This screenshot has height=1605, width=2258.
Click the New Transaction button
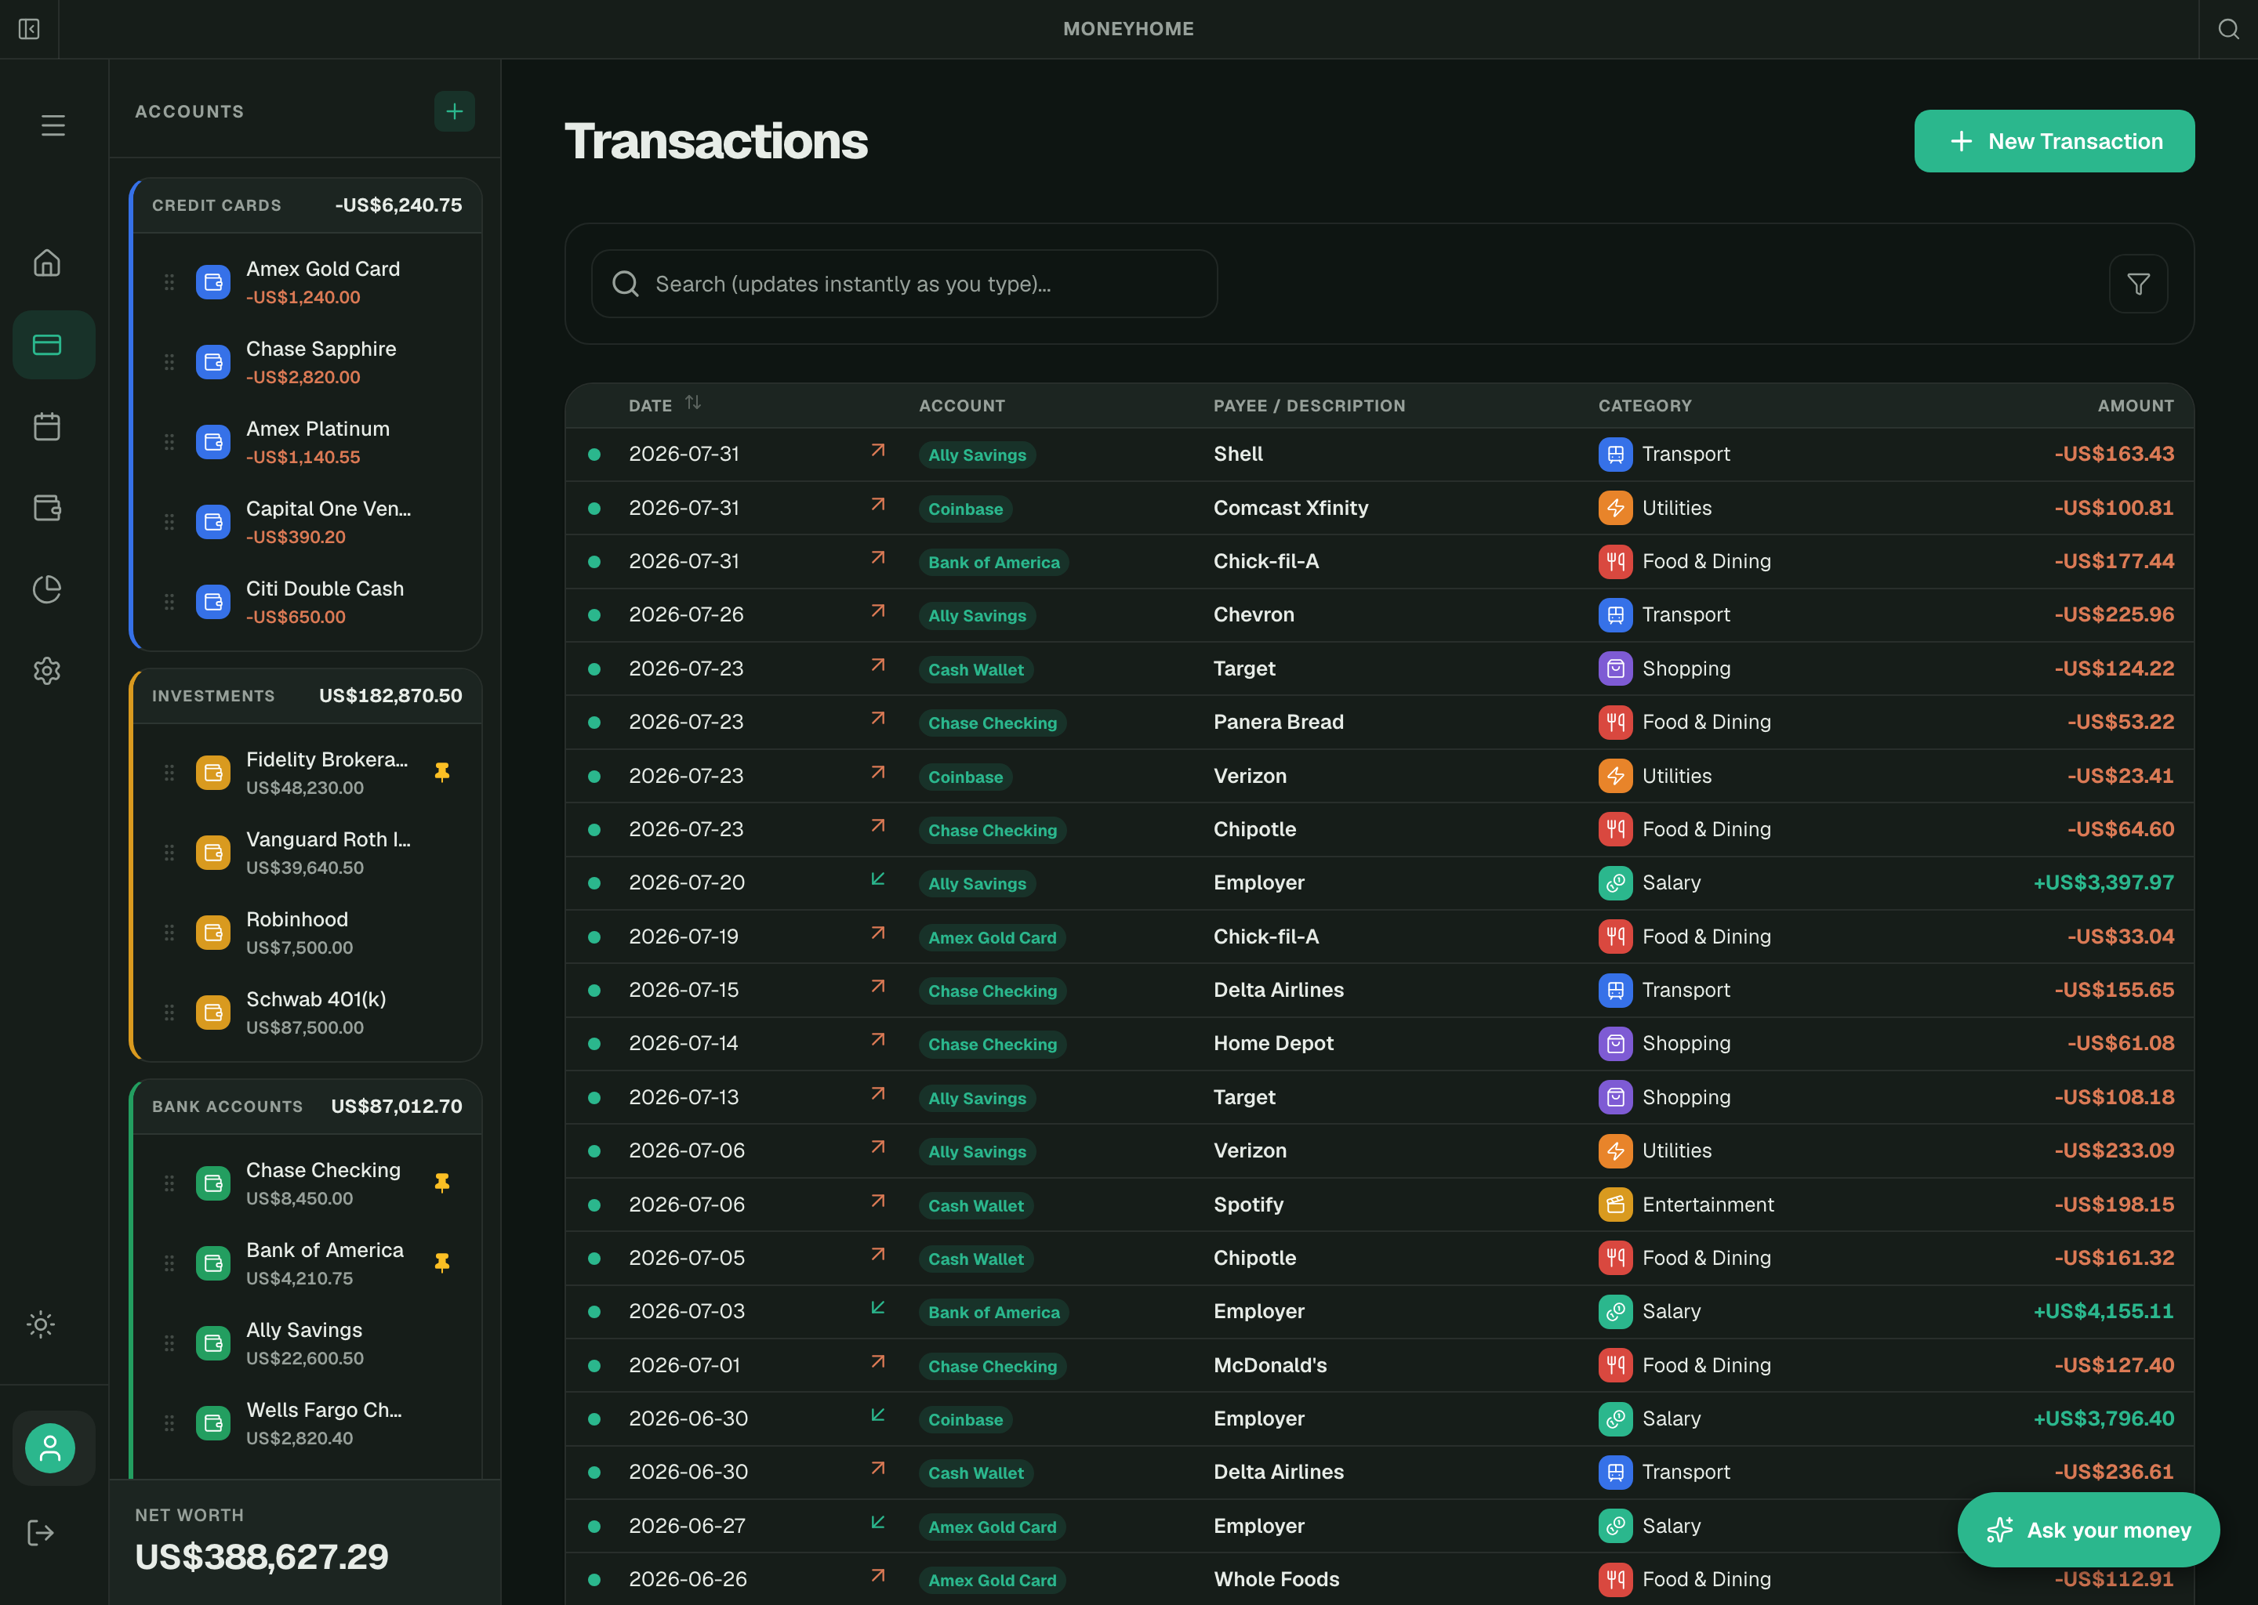coord(2054,141)
